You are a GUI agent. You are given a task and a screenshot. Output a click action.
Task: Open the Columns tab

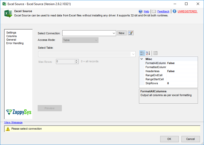click(x=11, y=36)
